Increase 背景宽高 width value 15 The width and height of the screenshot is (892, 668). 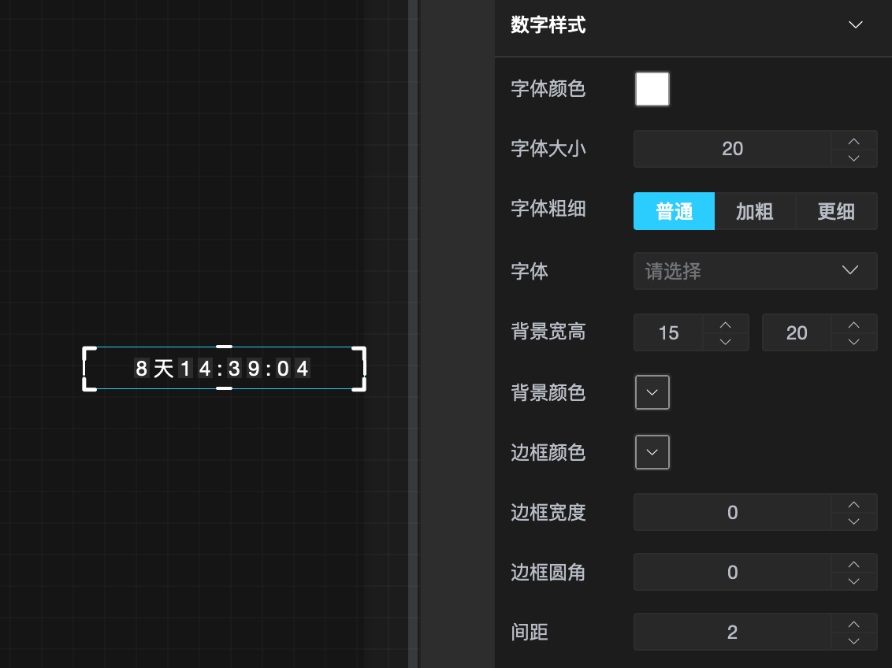(x=725, y=324)
